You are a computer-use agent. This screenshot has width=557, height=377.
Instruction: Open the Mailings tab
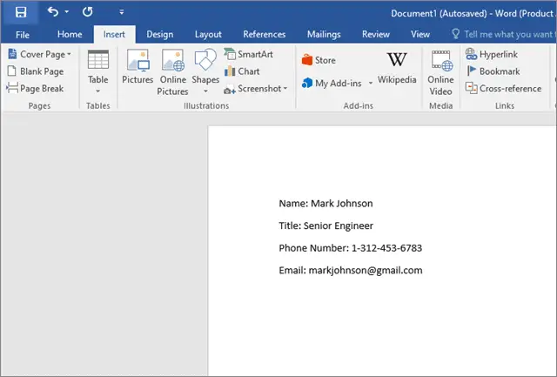pyautogui.click(x=324, y=34)
